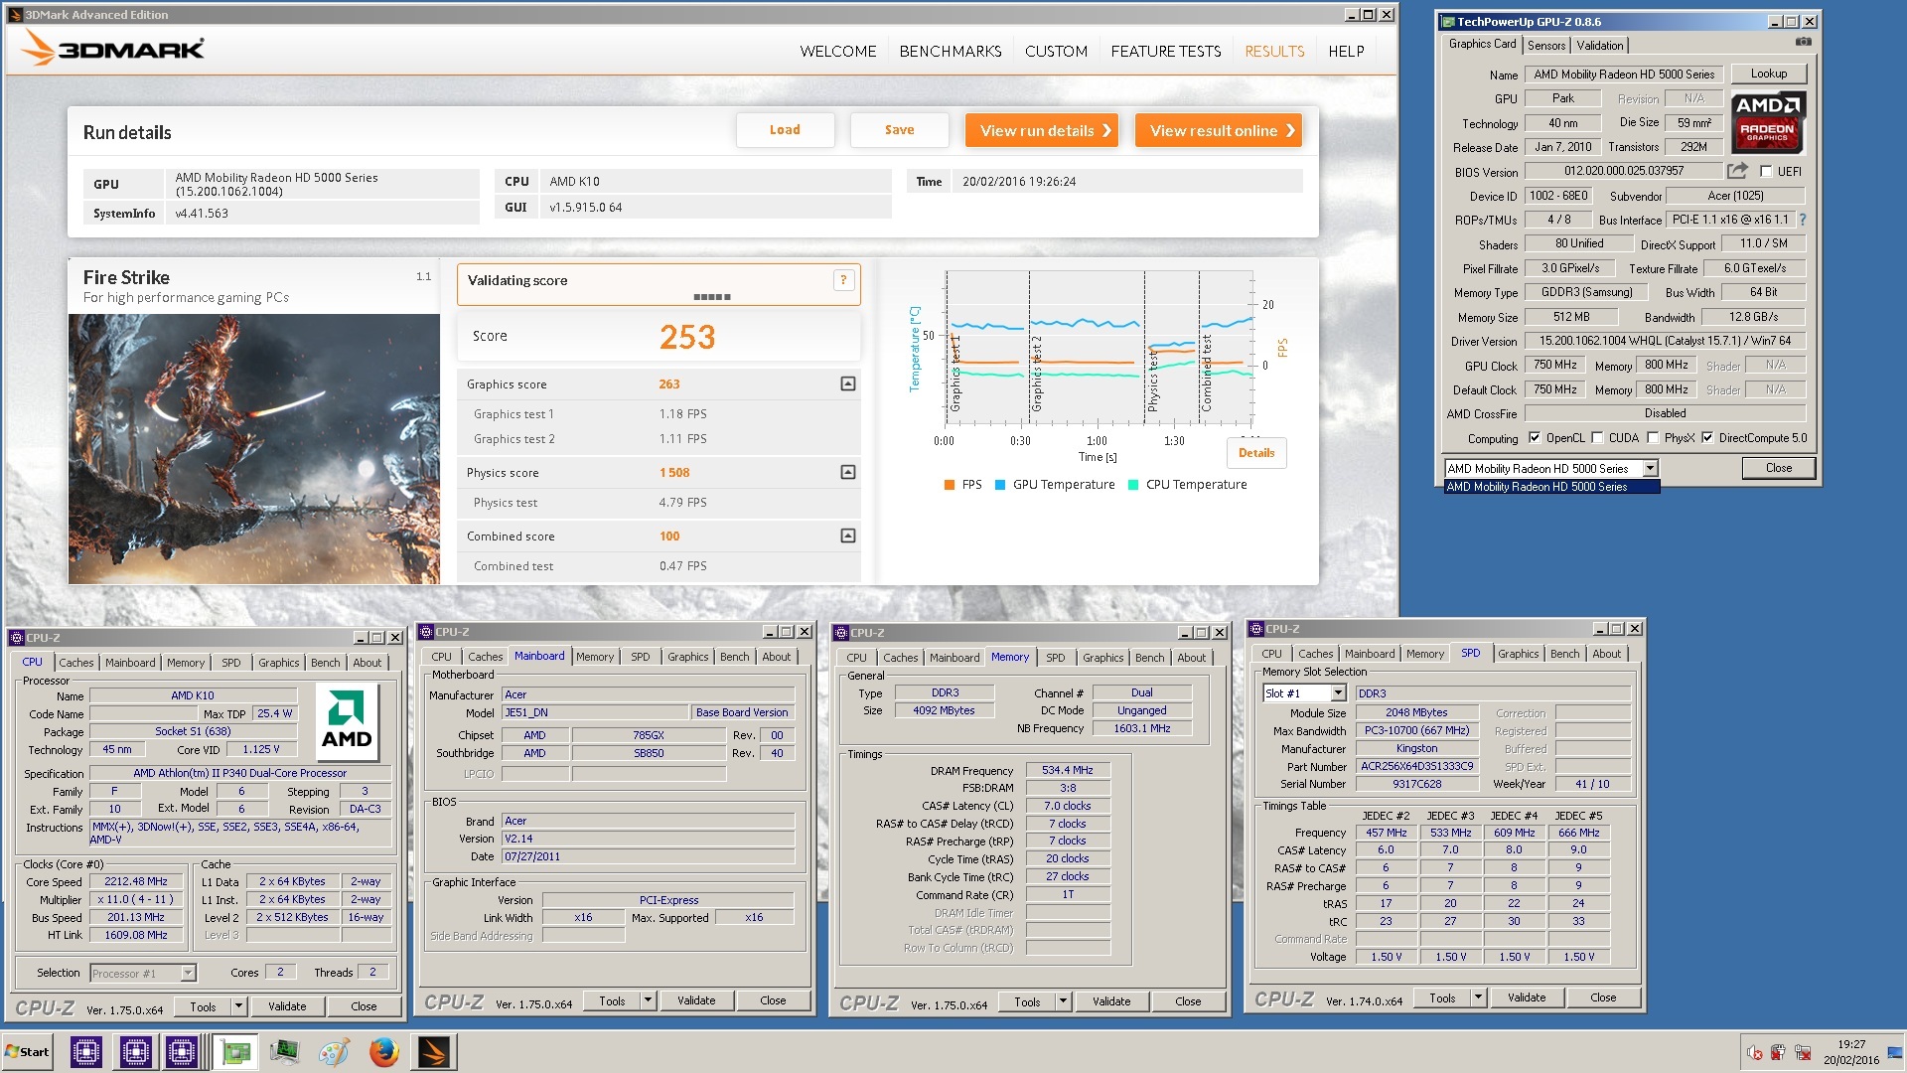Click the CPU Temperature teal legend swatch
This screenshot has height=1073, width=1907.
pyautogui.click(x=1133, y=485)
